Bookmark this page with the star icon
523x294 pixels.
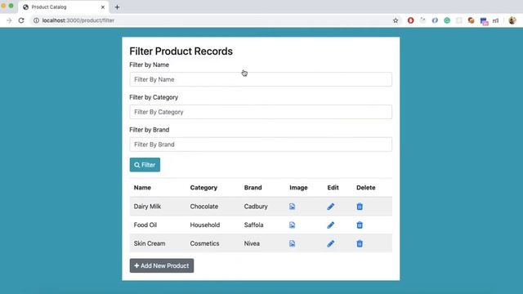coord(396,20)
